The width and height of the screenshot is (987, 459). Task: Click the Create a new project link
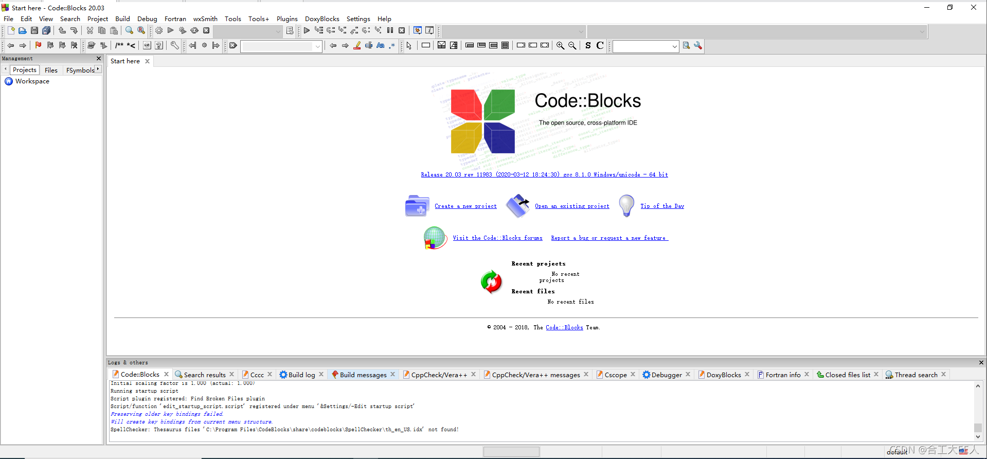coord(465,206)
